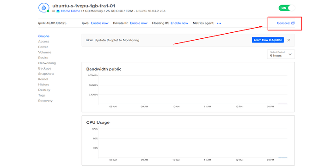Image resolution: width=319 pixels, height=168 pixels.
Task: Open the Destroy section
Action: click(x=44, y=90)
